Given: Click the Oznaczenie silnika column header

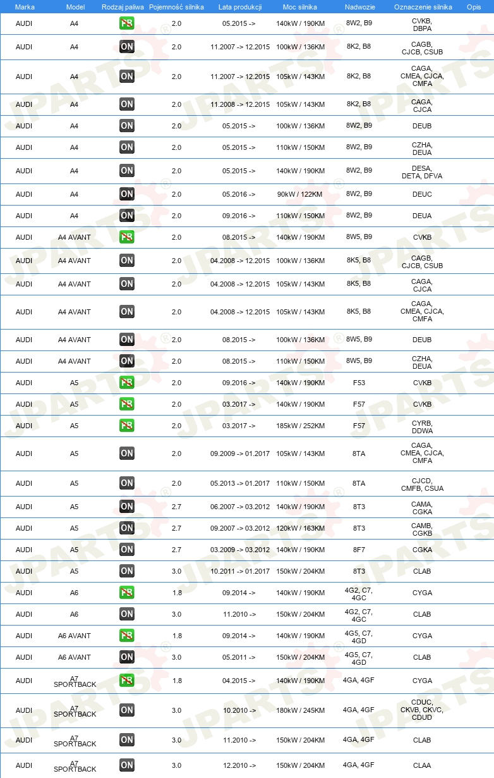Looking at the screenshot, I should point(423,6).
